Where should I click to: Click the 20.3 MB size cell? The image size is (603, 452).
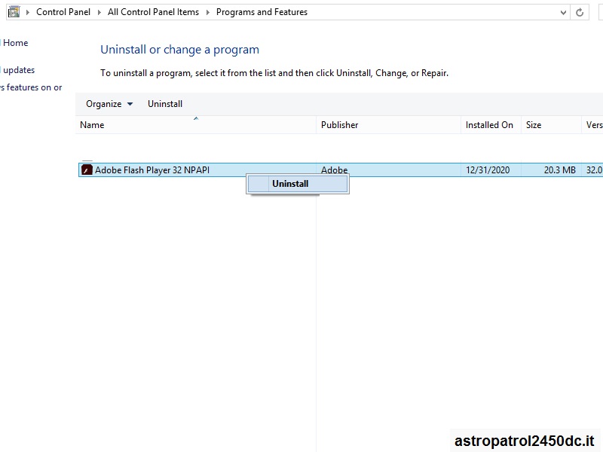(560, 170)
